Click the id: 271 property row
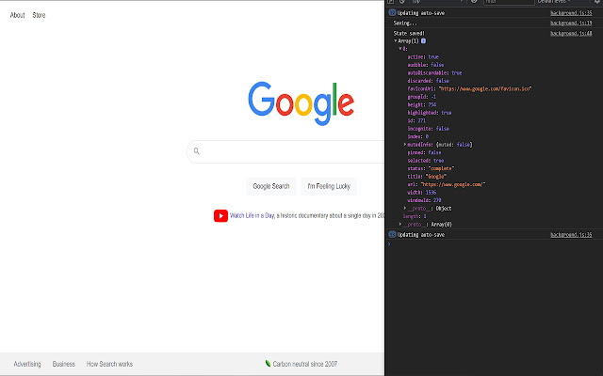603x376 pixels. coord(416,120)
